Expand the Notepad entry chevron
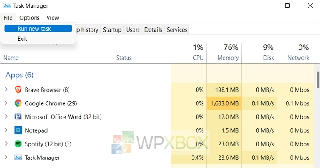This screenshot has width=320, height=168. 6,130
